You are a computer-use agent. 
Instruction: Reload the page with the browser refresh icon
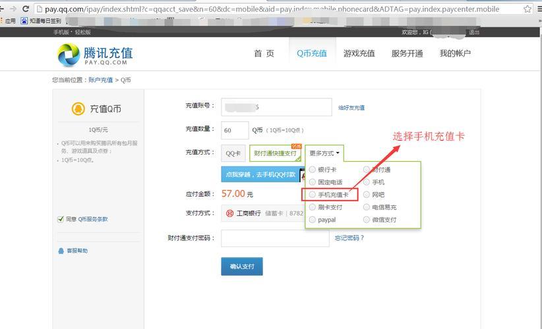point(26,9)
